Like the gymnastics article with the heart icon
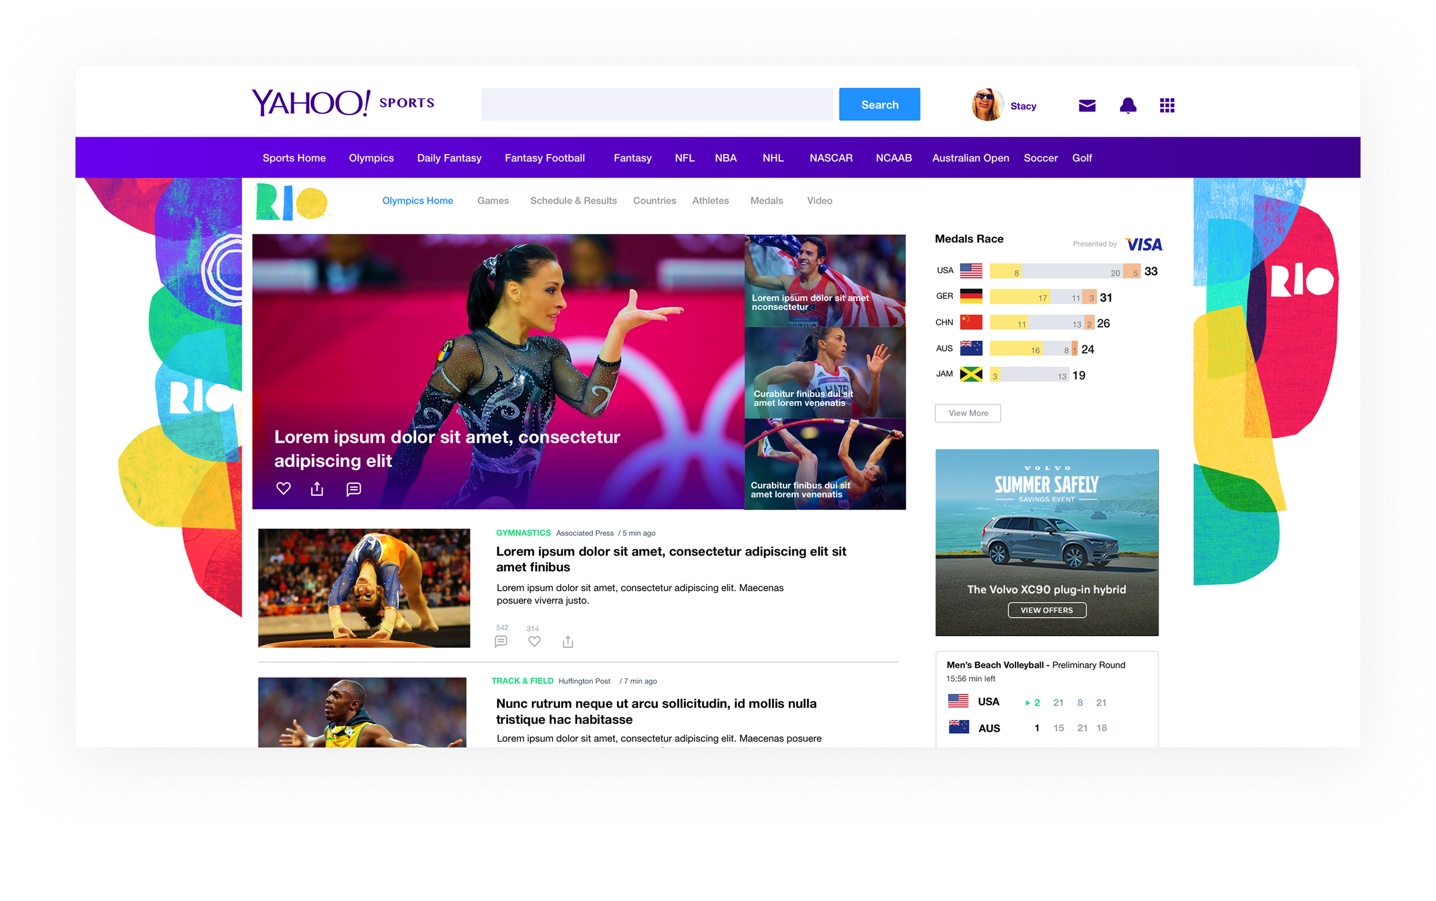This screenshot has height=901, width=1436. click(x=534, y=641)
